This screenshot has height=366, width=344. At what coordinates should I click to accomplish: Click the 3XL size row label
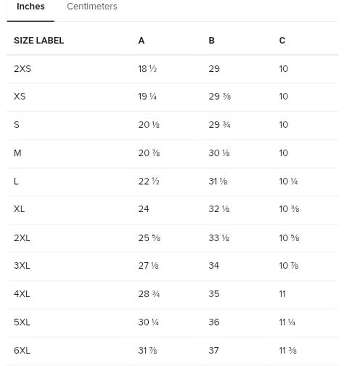tap(22, 266)
